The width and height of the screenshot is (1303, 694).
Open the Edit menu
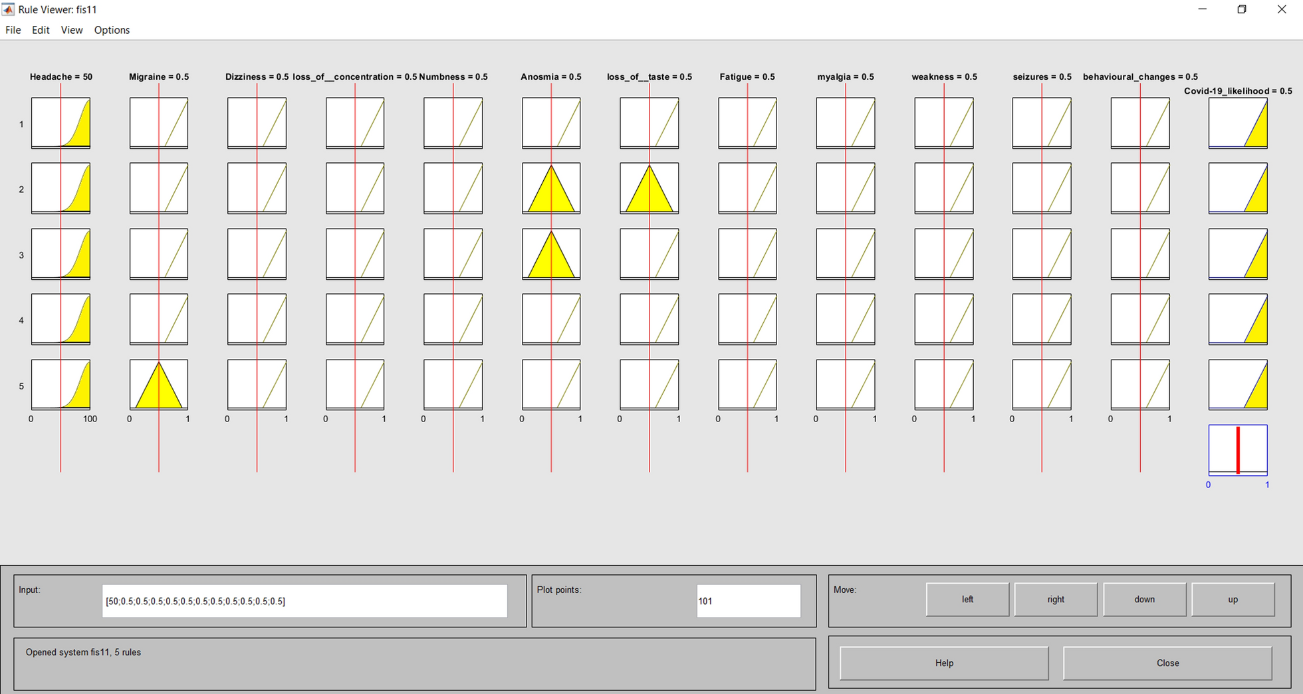(41, 30)
